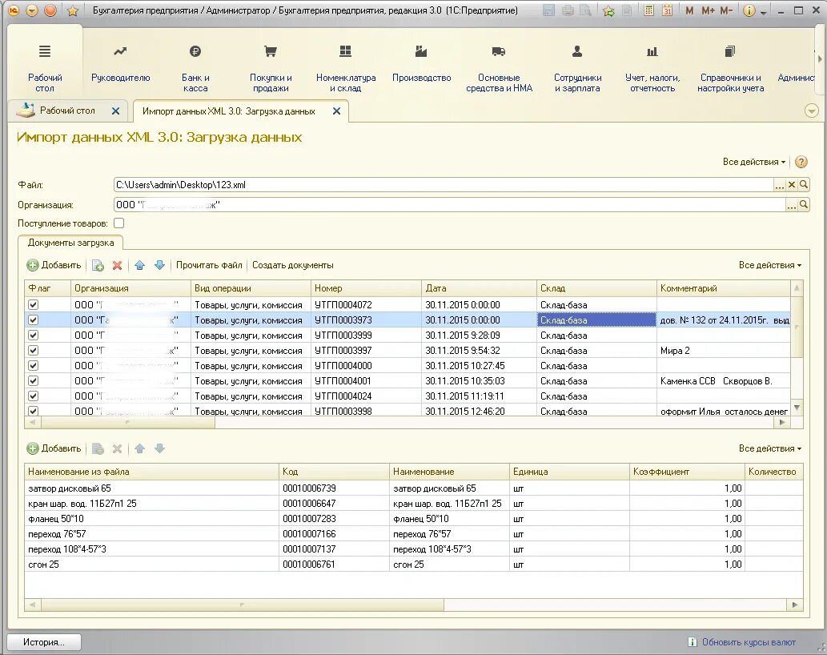Close the Импорт данных XML tab

[x=336, y=111]
